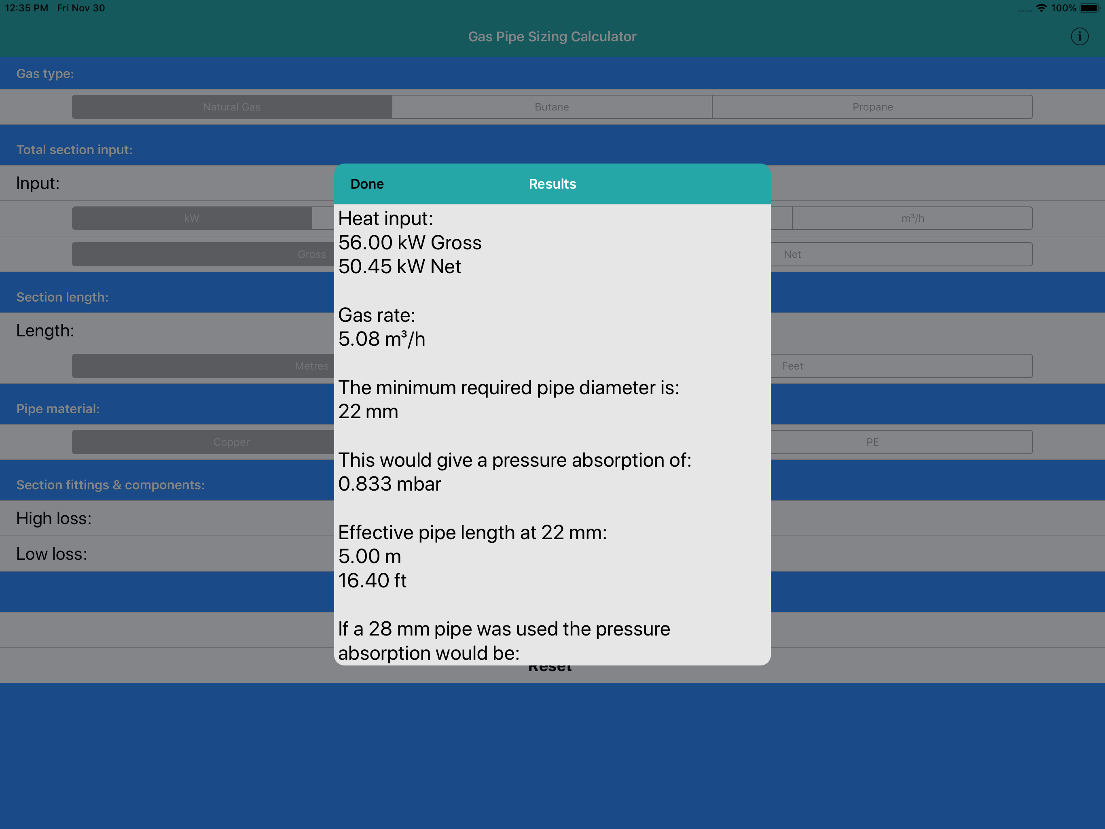Select Natural Gas gas type
This screenshot has height=829, width=1105.
point(232,107)
